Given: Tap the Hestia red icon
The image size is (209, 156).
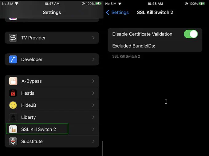Looking at the screenshot, I should [13, 93].
